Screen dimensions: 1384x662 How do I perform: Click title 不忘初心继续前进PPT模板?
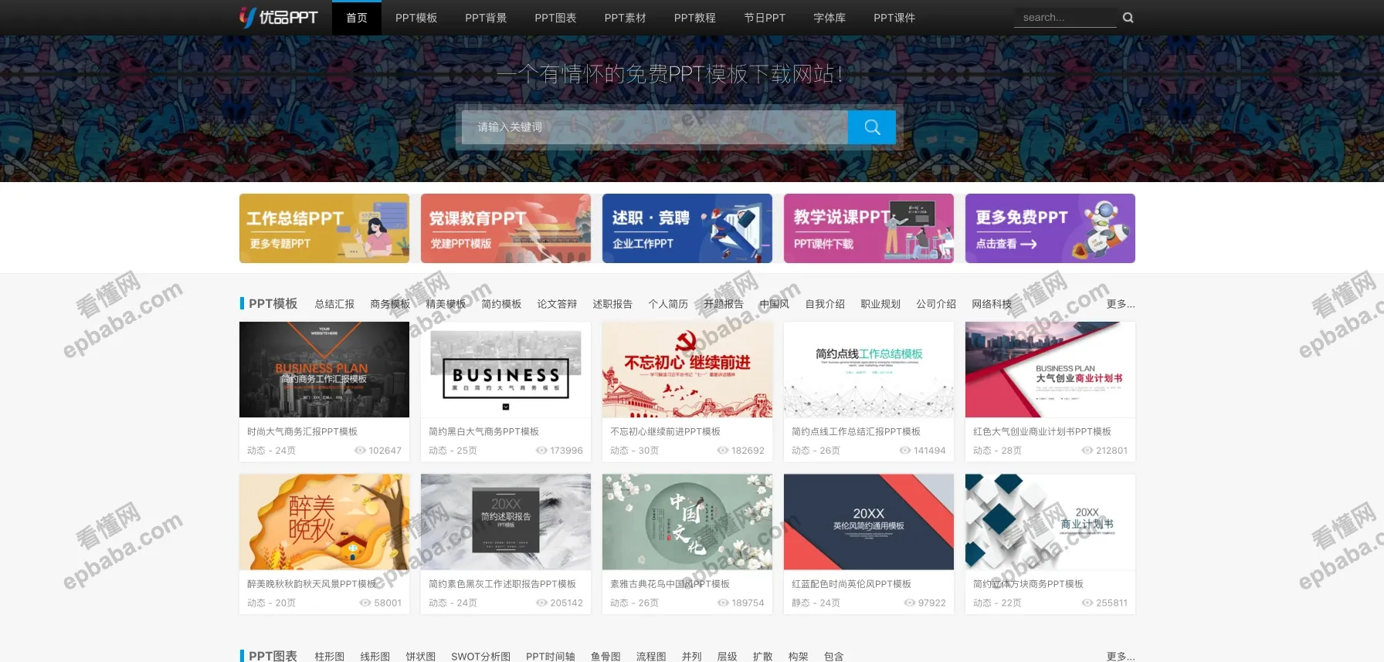pos(665,431)
